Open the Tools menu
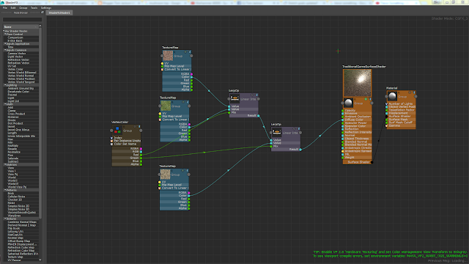 pyautogui.click(x=34, y=8)
